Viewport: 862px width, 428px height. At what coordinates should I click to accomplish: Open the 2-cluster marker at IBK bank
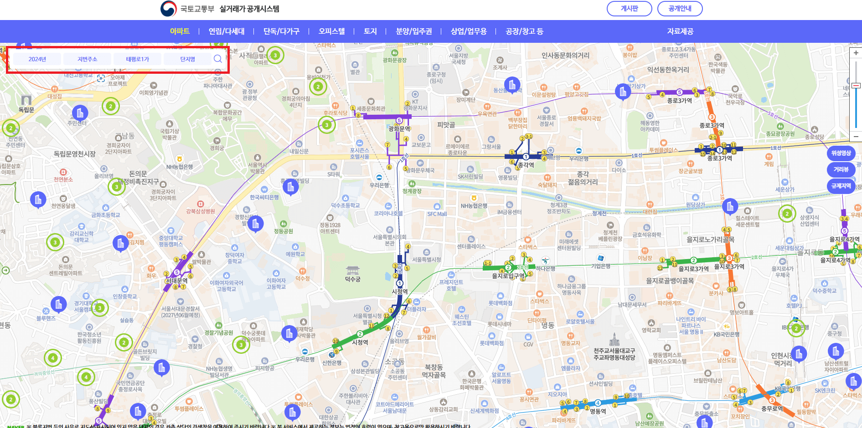pyautogui.click(x=796, y=328)
